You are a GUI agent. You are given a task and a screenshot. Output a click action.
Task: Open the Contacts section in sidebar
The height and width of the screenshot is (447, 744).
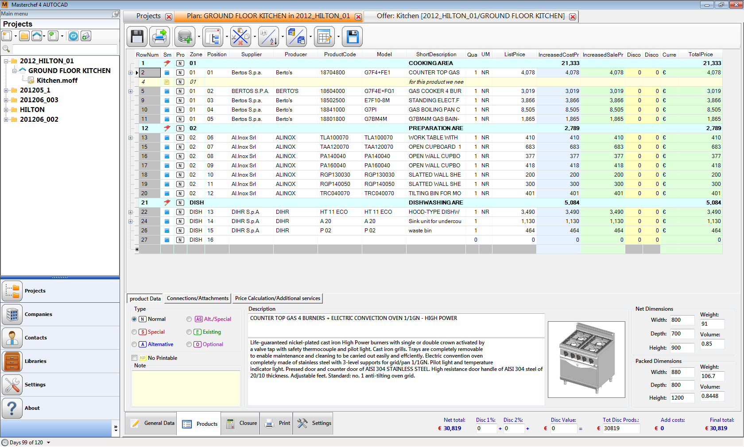tap(60, 338)
